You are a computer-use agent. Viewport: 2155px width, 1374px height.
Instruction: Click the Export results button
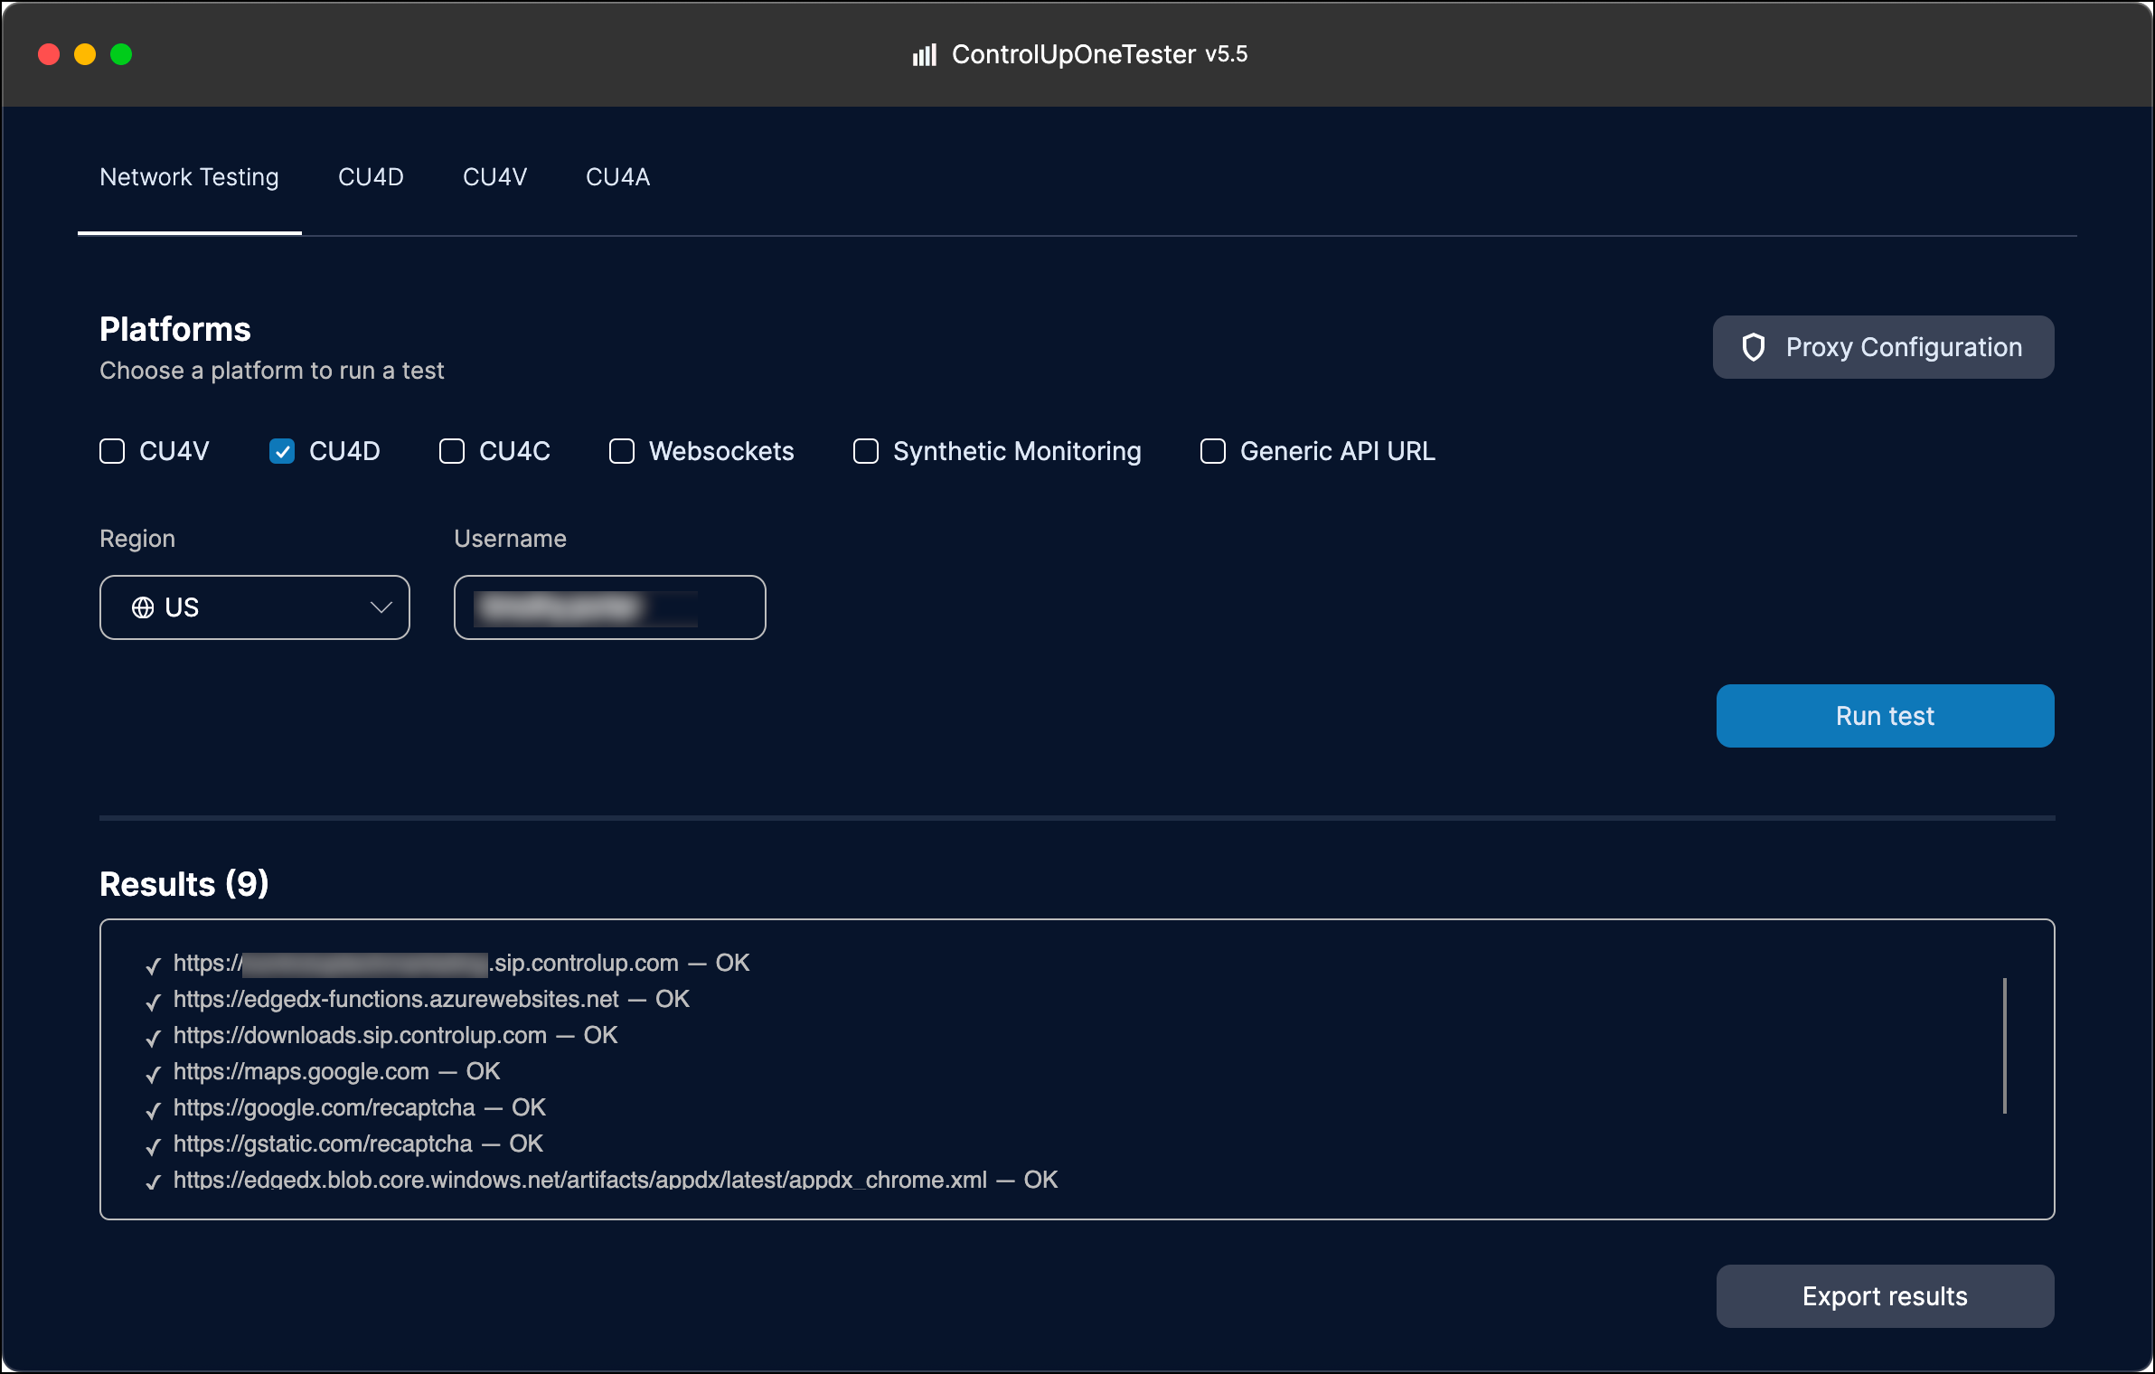[x=1886, y=1296]
